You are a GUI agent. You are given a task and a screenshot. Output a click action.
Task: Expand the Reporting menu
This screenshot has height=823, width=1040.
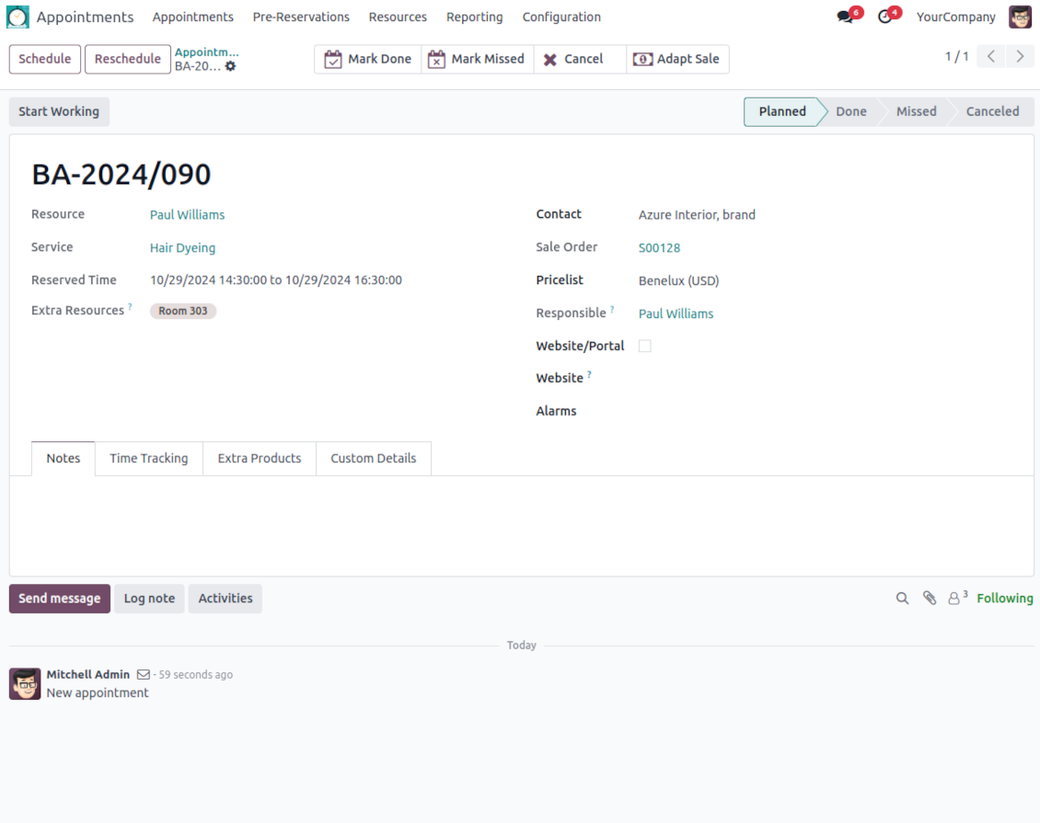coord(474,17)
